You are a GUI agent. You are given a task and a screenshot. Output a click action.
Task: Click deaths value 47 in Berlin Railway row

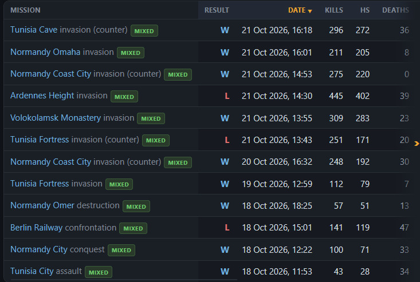point(405,228)
